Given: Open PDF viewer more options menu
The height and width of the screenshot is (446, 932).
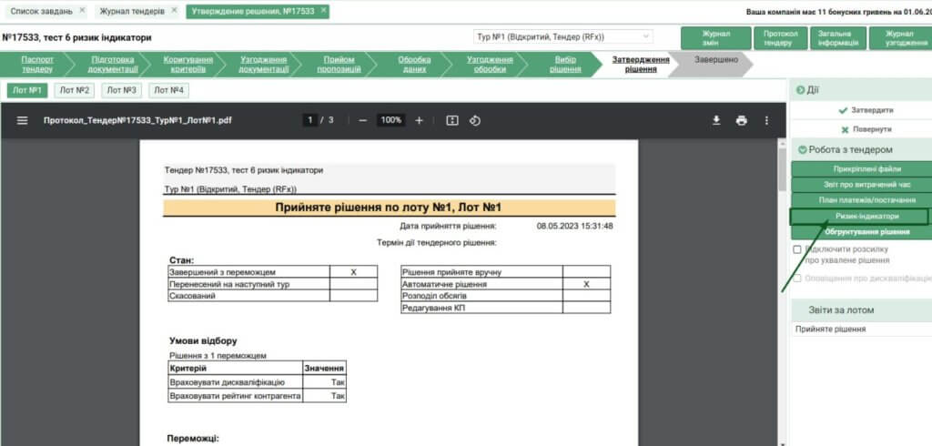Looking at the screenshot, I should click(x=766, y=120).
